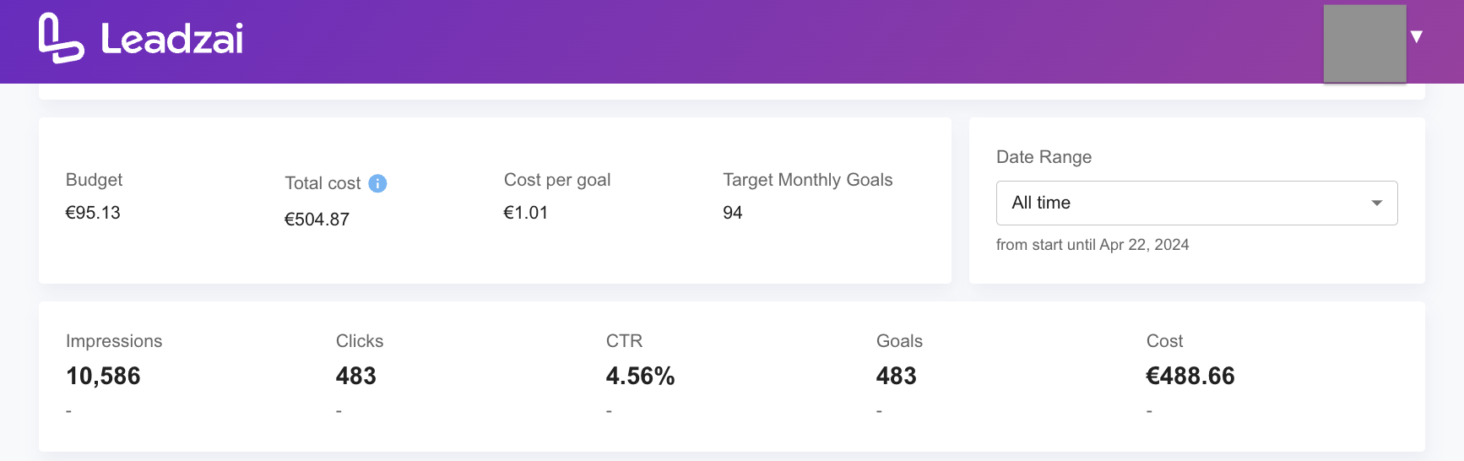The width and height of the screenshot is (1464, 461).
Task: Click the Leadzai logo icon
Action: 62,38
